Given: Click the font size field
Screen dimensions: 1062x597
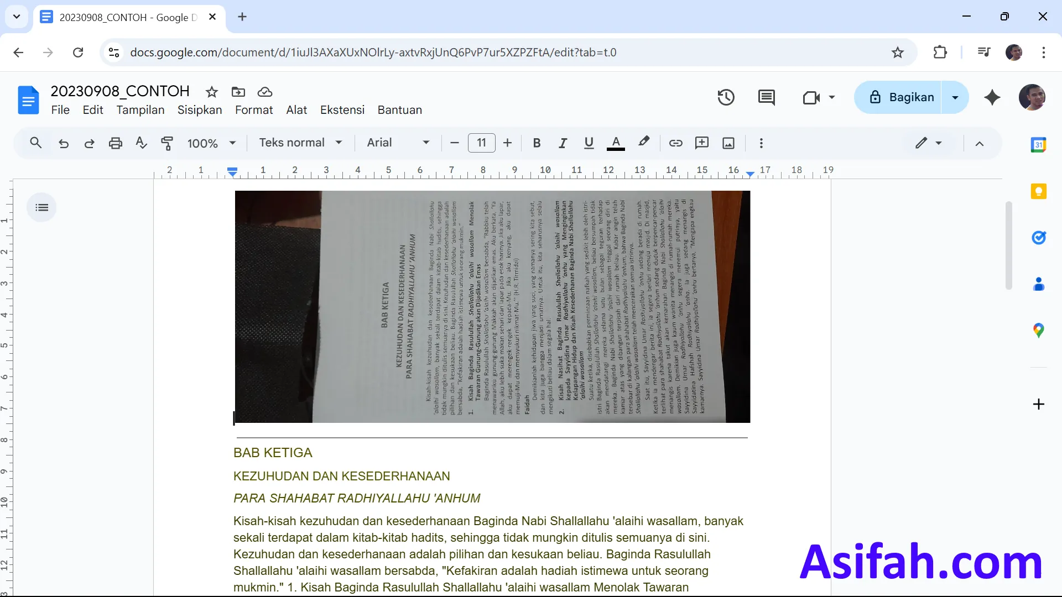Looking at the screenshot, I should point(481,143).
